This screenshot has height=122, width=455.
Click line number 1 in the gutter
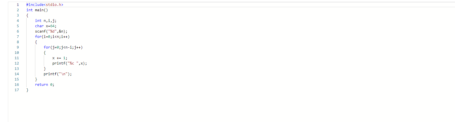point(18,5)
